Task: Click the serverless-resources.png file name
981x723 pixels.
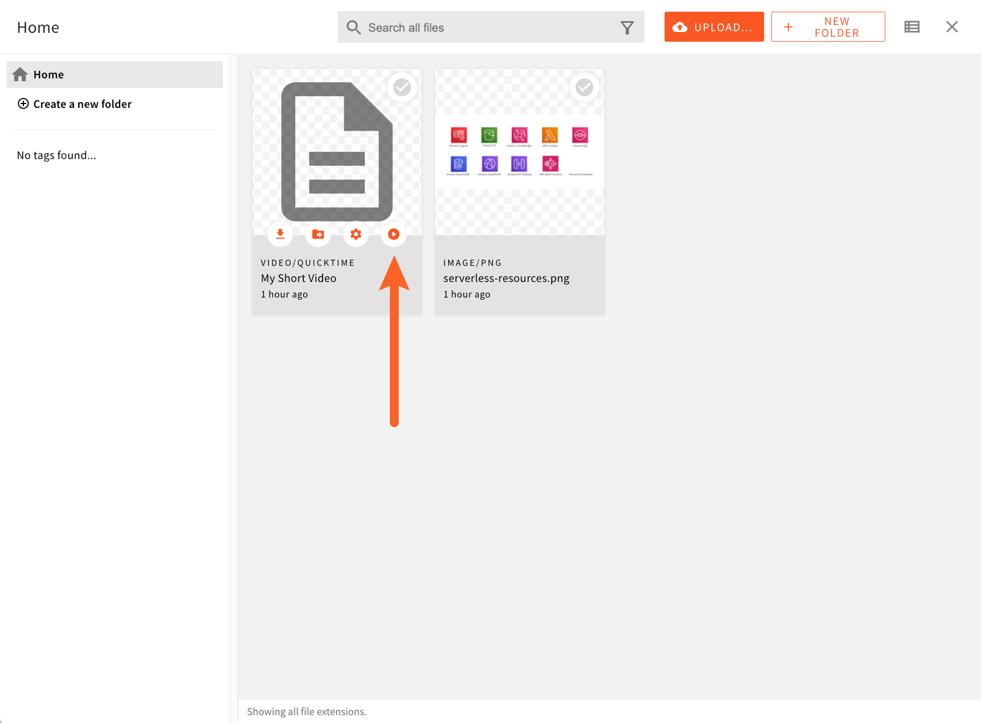Action: [x=506, y=278]
